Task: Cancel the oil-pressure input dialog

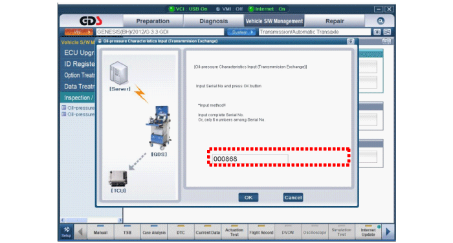Action: pos(293,197)
